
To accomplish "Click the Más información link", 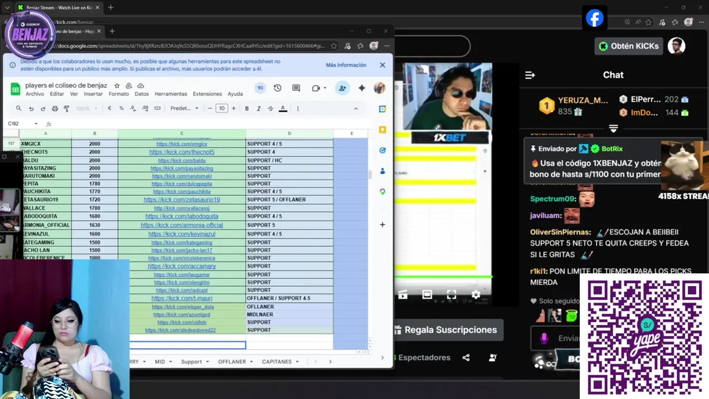I will (x=346, y=65).
